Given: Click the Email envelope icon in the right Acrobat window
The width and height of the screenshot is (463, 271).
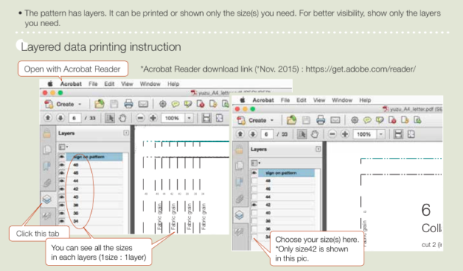Looking at the screenshot, I should pyautogui.click(x=335, y=120).
